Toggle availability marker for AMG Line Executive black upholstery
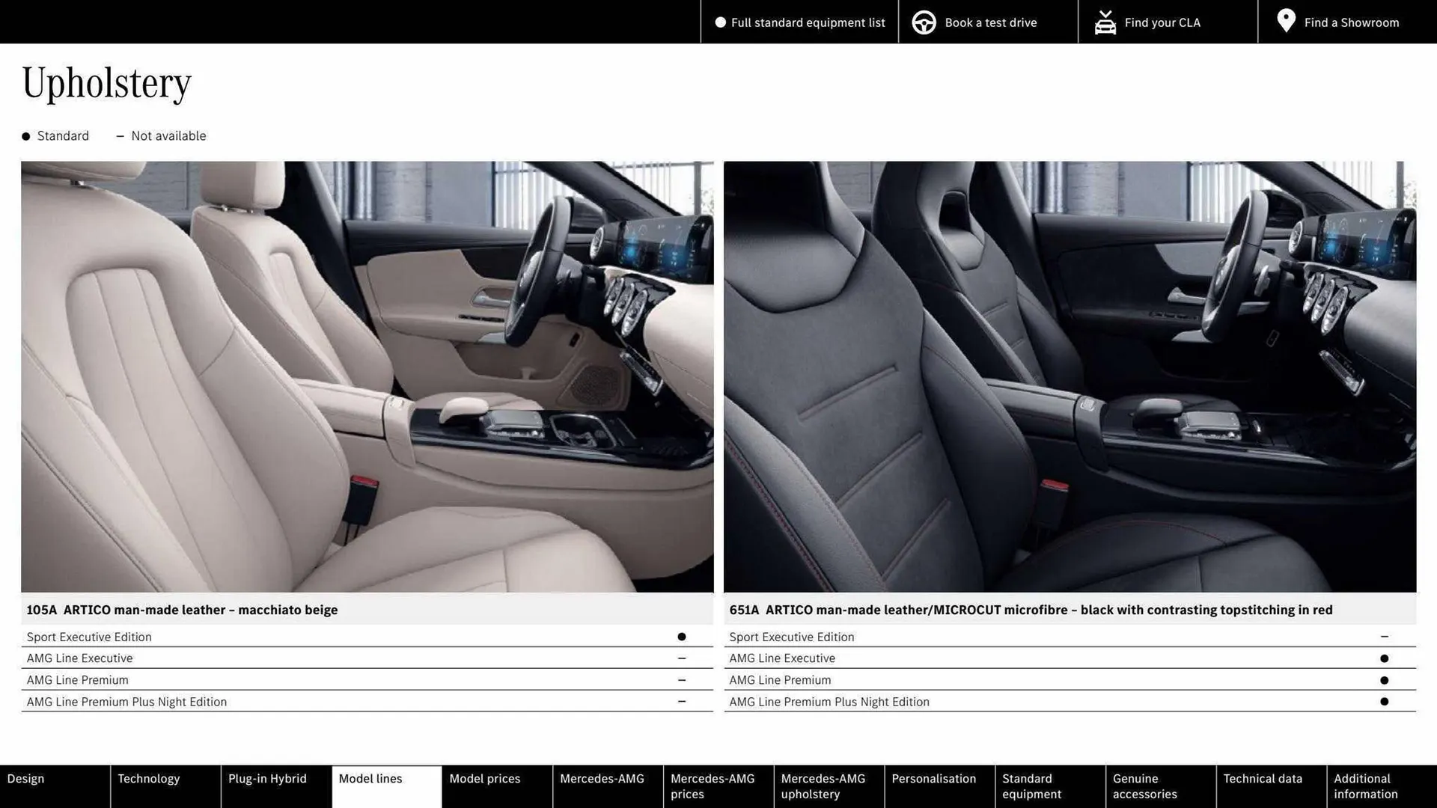Image resolution: width=1437 pixels, height=808 pixels. pyautogui.click(x=1385, y=658)
